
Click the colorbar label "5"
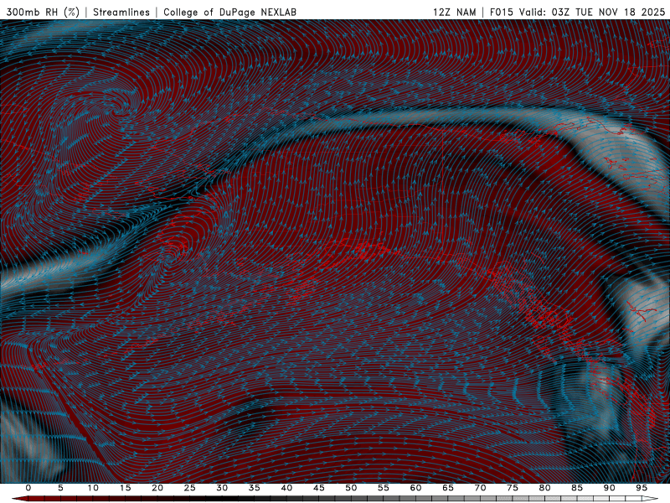pos(60,488)
